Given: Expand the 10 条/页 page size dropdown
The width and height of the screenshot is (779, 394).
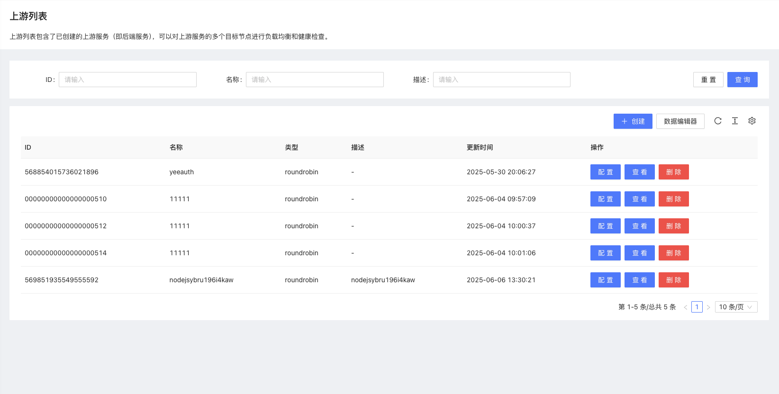Looking at the screenshot, I should click(736, 307).
